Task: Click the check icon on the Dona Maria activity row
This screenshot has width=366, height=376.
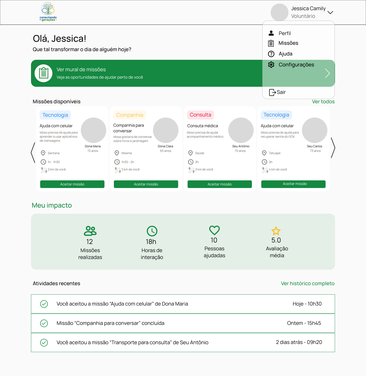Action: click(44, 304)
